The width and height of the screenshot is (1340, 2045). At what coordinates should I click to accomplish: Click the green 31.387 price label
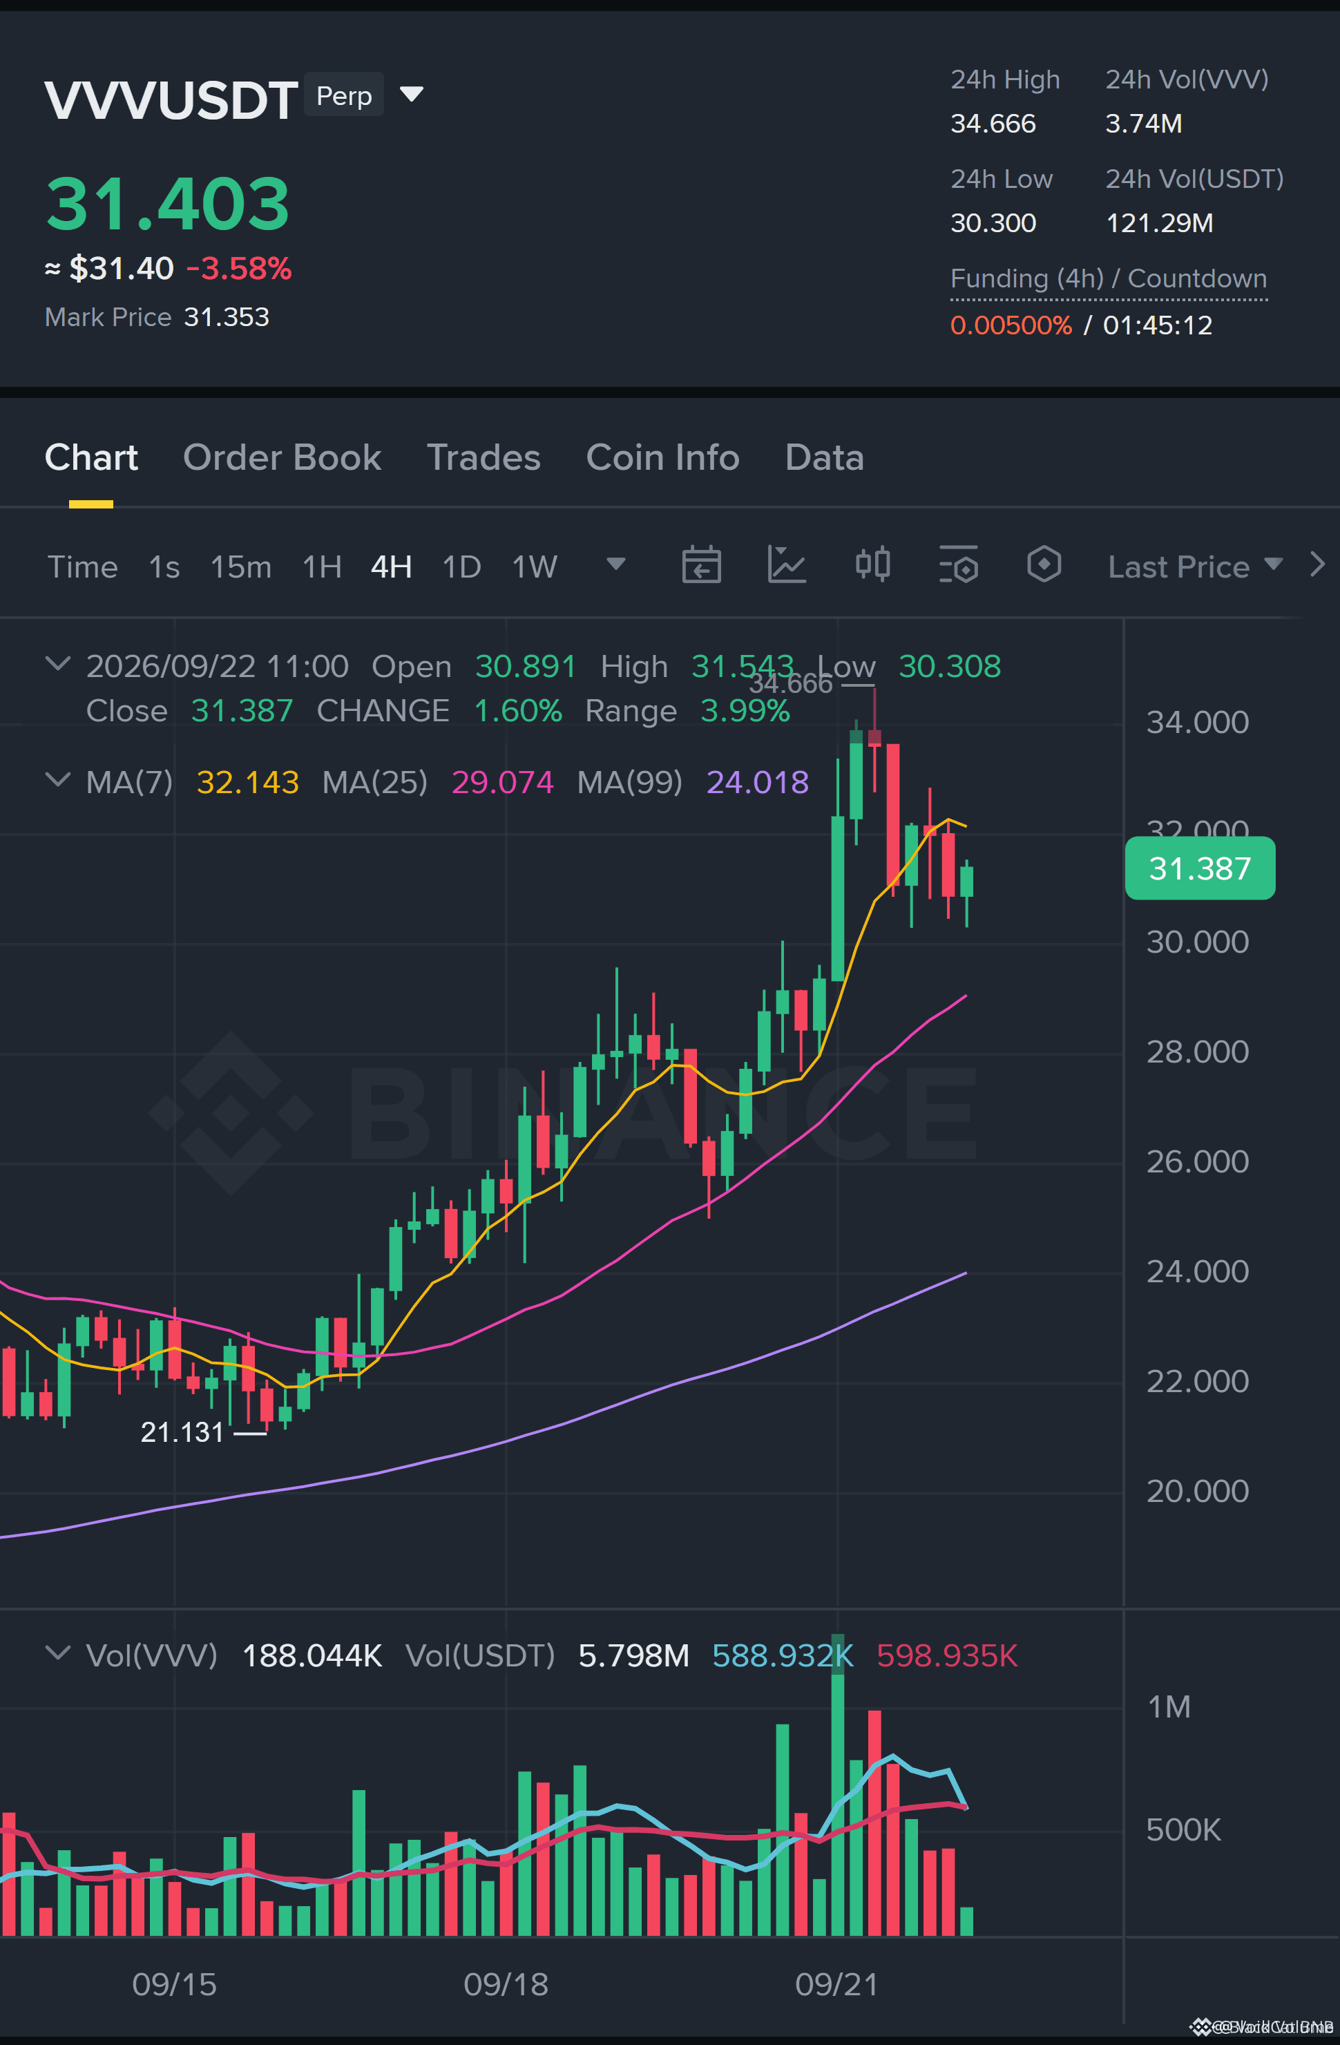pyautogui.click(x=1199, y=868)
